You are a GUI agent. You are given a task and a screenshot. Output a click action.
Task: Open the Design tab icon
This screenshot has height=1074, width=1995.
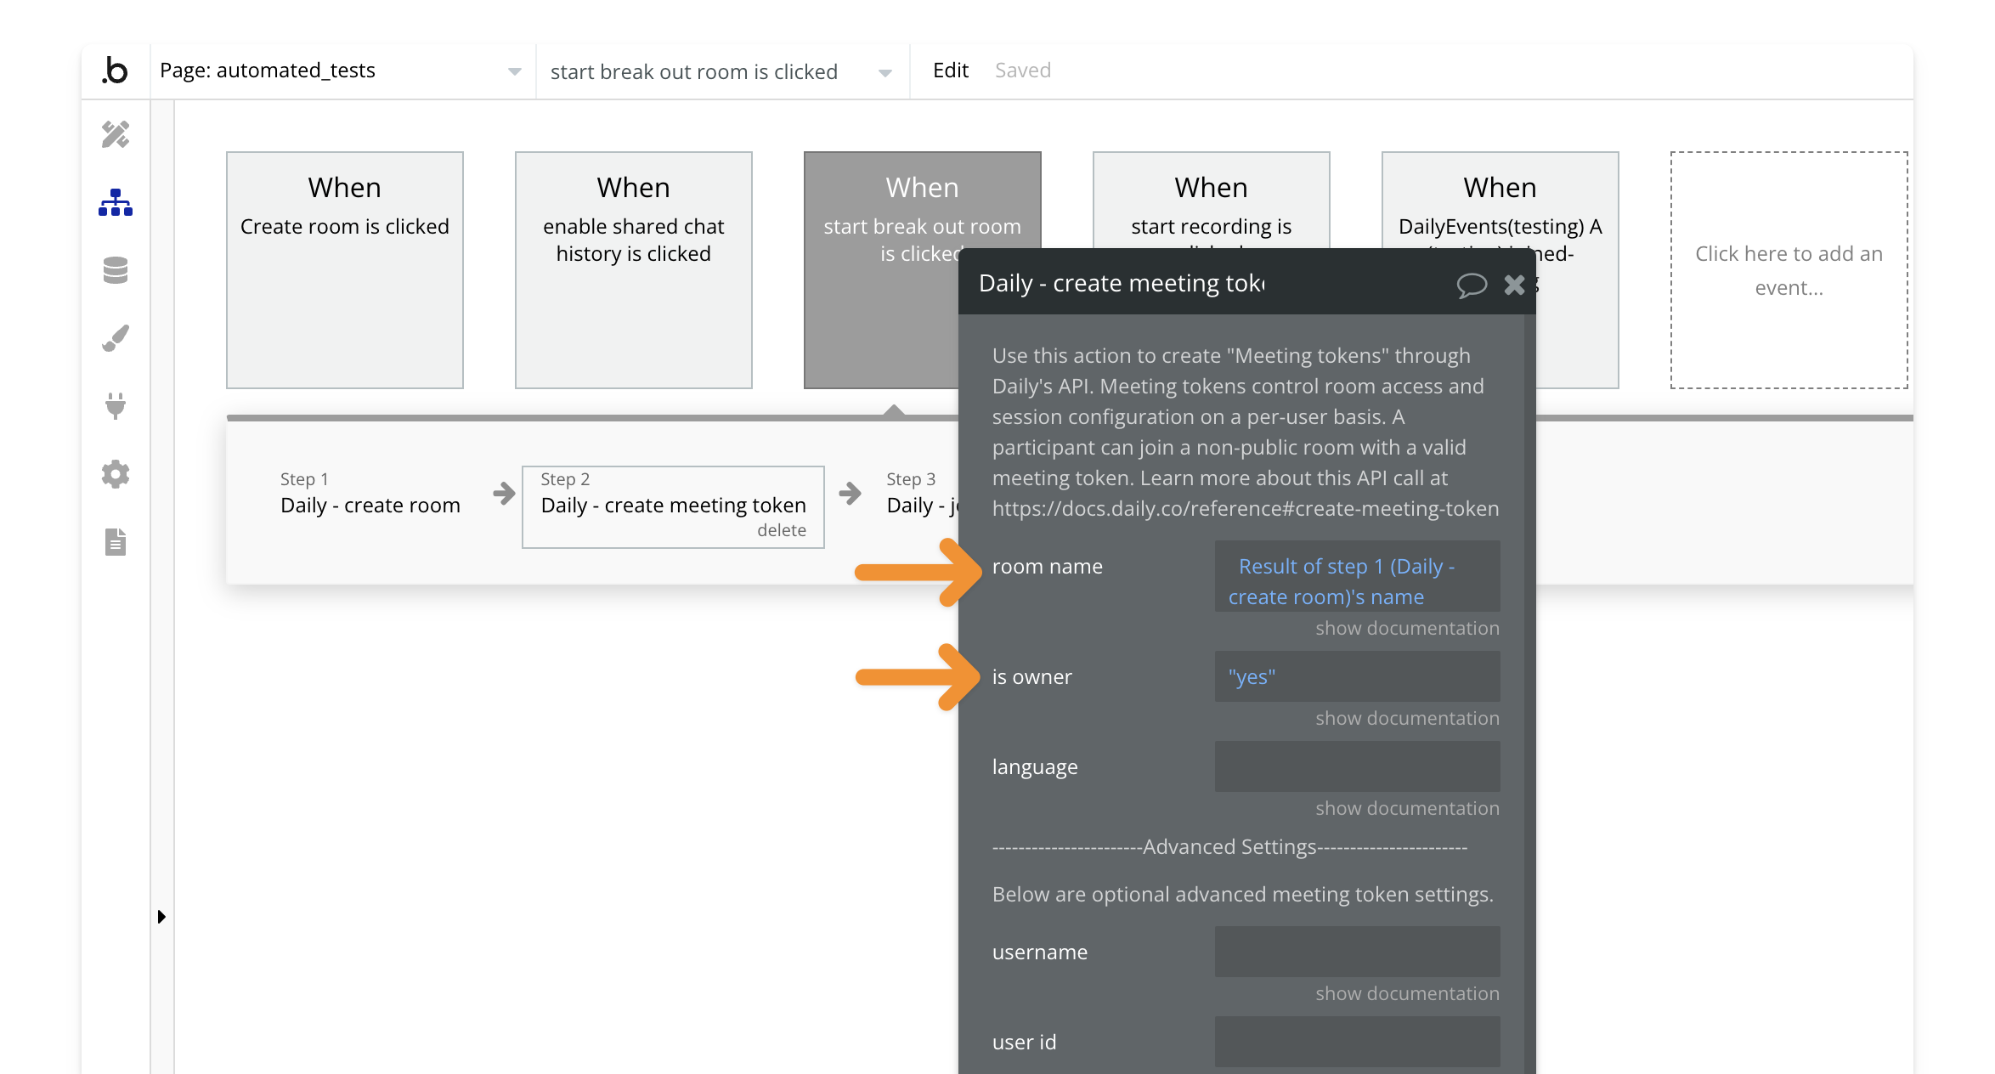tap(116, 134)
